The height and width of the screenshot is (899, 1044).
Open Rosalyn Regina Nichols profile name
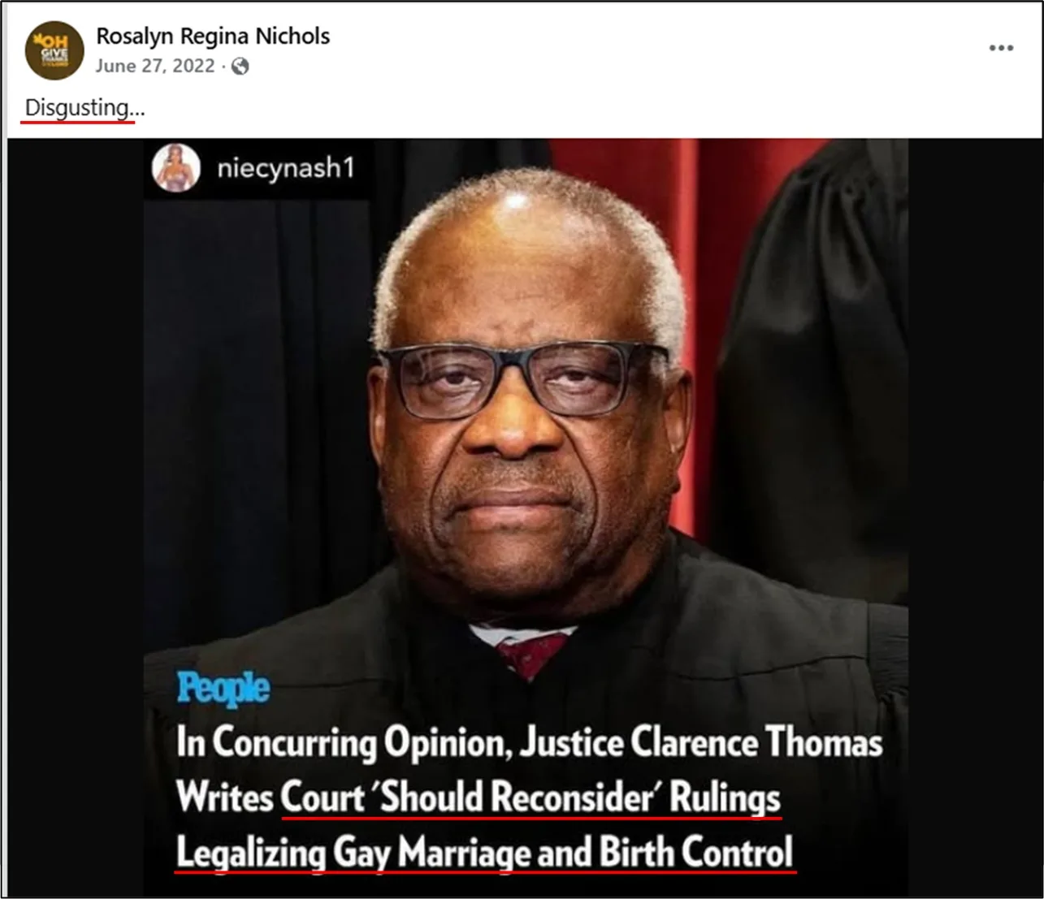point(213,36)
